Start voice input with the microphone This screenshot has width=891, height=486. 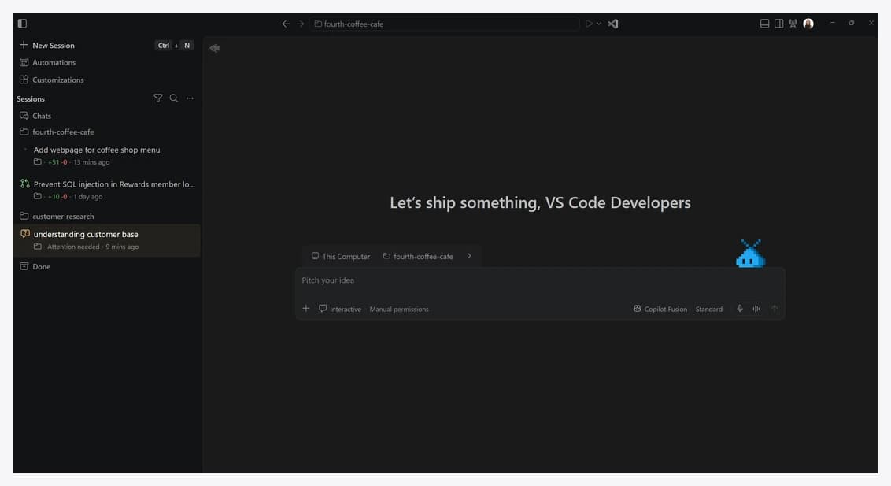740,309
